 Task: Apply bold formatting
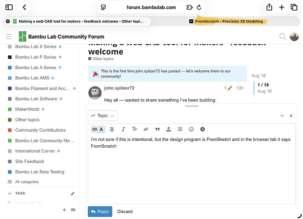(x=112, y=129)
